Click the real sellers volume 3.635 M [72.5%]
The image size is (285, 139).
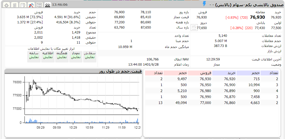coord(30,17)
